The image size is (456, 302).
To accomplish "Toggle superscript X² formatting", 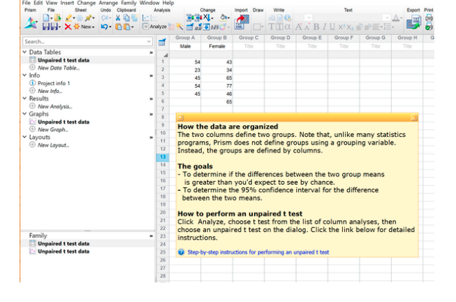I will [341, 27].
